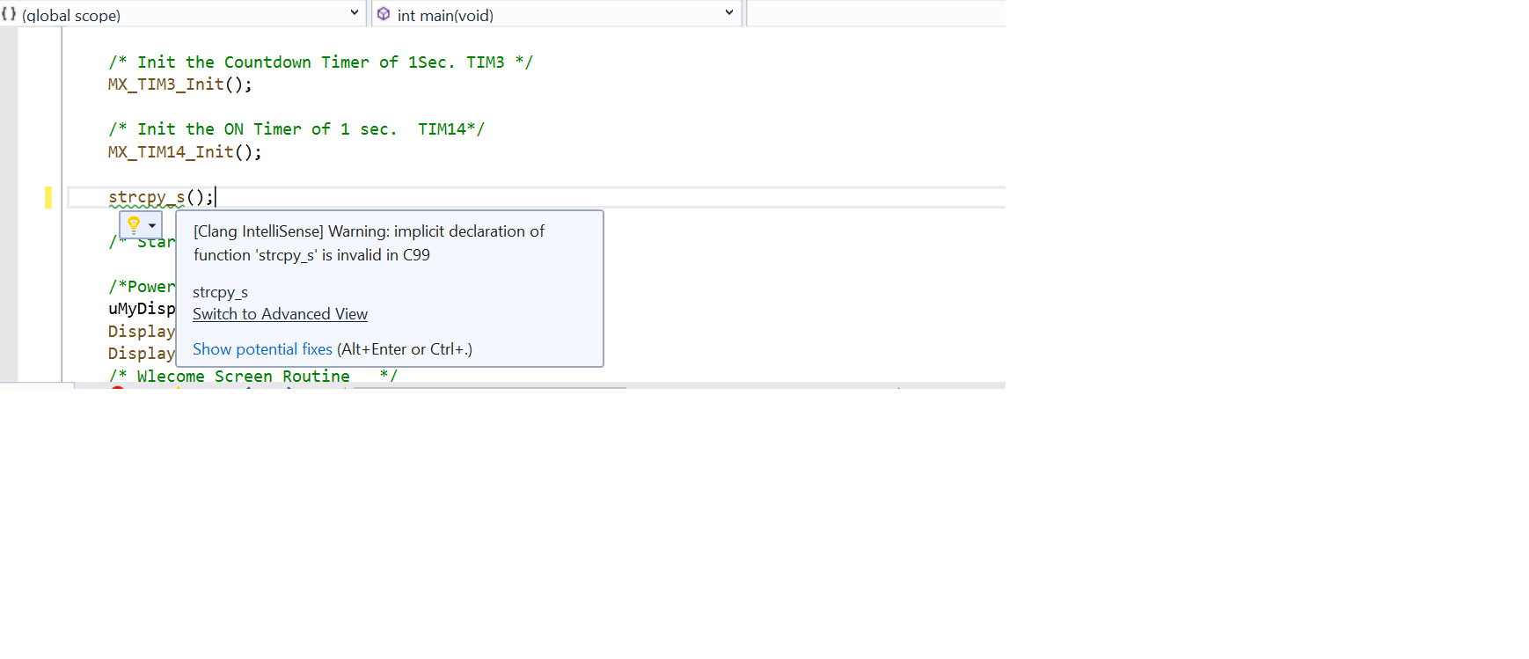Click the Wlecome Screen Routine comment

(253, 376)
